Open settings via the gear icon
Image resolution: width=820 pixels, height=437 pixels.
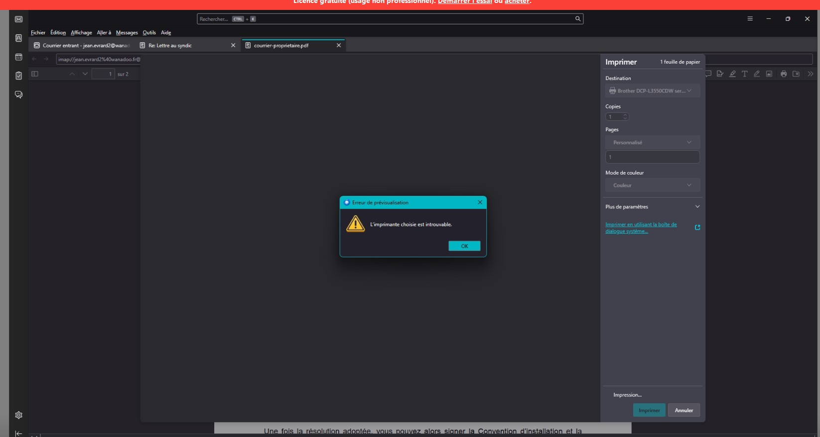pos(18,415)
